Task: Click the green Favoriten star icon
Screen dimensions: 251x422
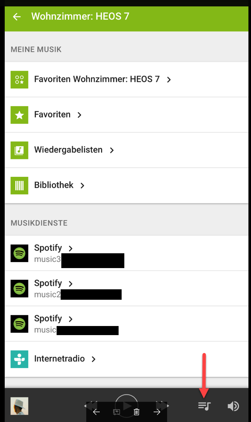Action: coord(19,115)
